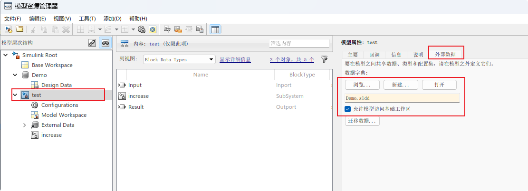Click the open folder toolbar icon

tap(19, 29)
